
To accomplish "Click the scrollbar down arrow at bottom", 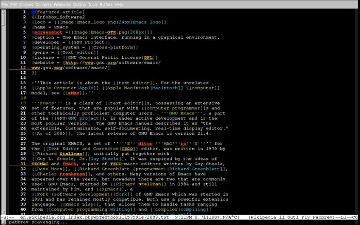I will (3, 213).
